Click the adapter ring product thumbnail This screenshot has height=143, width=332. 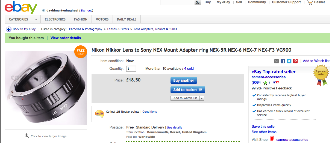(x=46, y=88)
